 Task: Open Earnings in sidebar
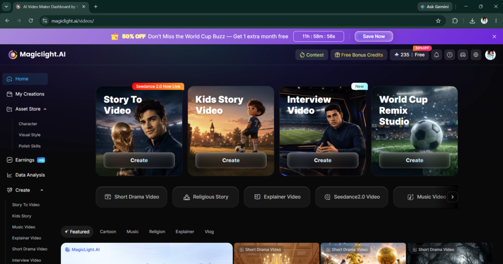tap(25, 160)
